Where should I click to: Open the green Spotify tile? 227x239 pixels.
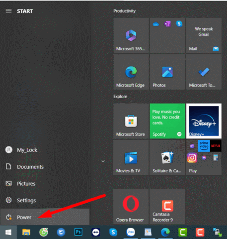[167, 121]
